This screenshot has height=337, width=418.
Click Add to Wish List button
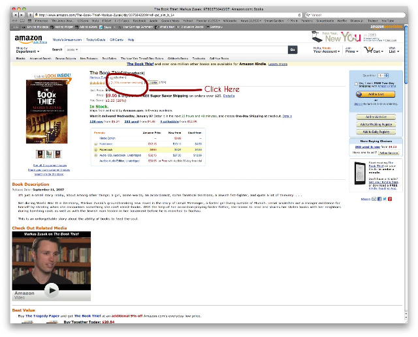376,117
